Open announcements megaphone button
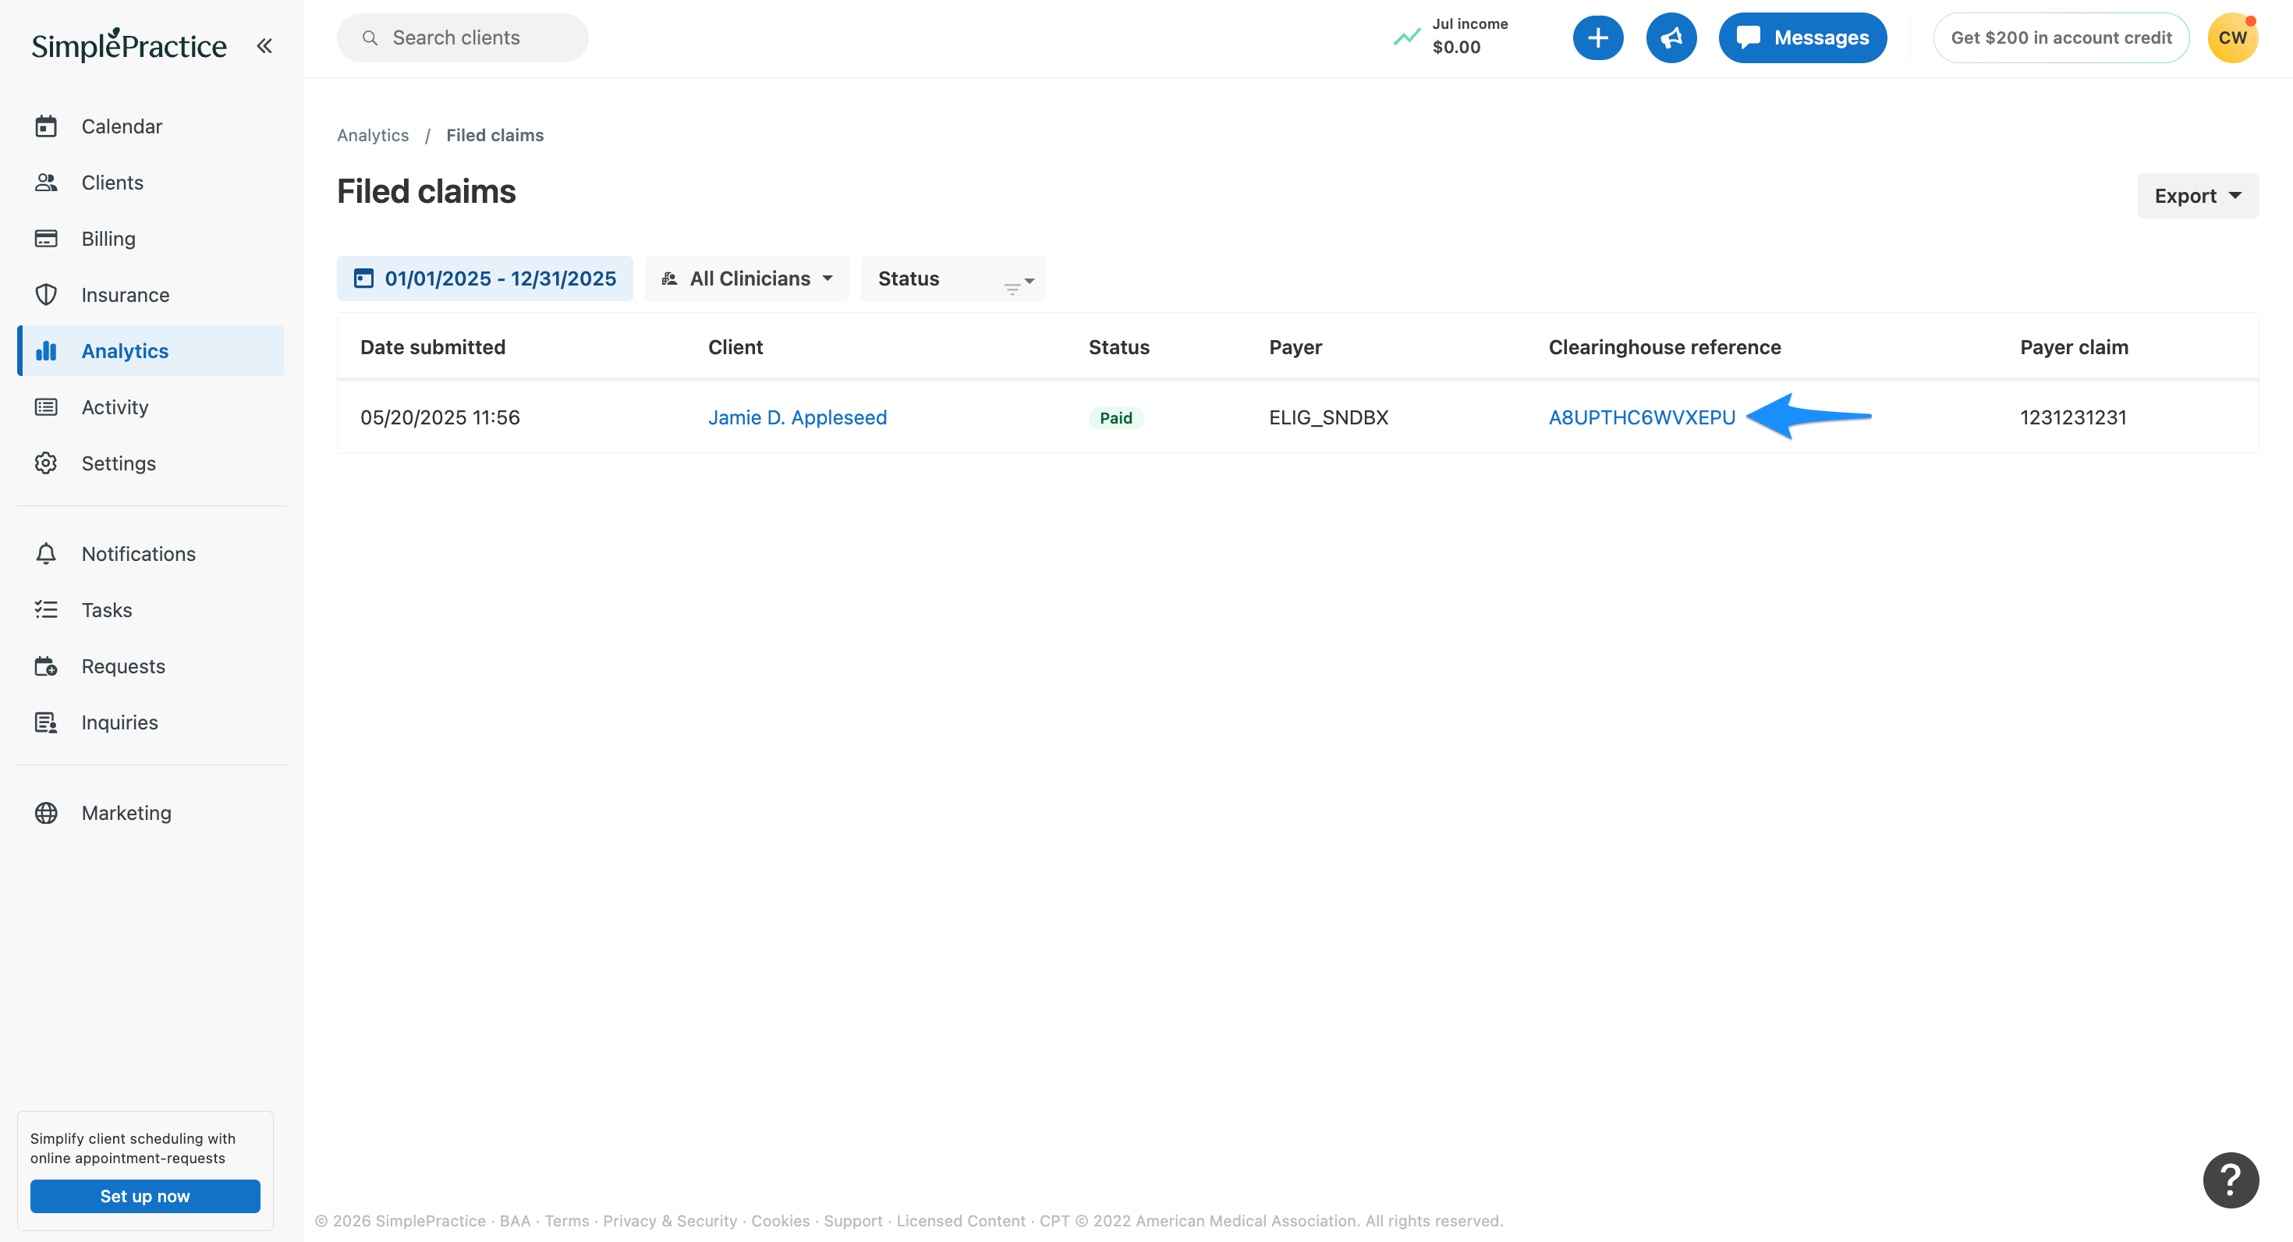Image resolution: width=2293 pixels, height=1242 pixels. pos(1671,37)
